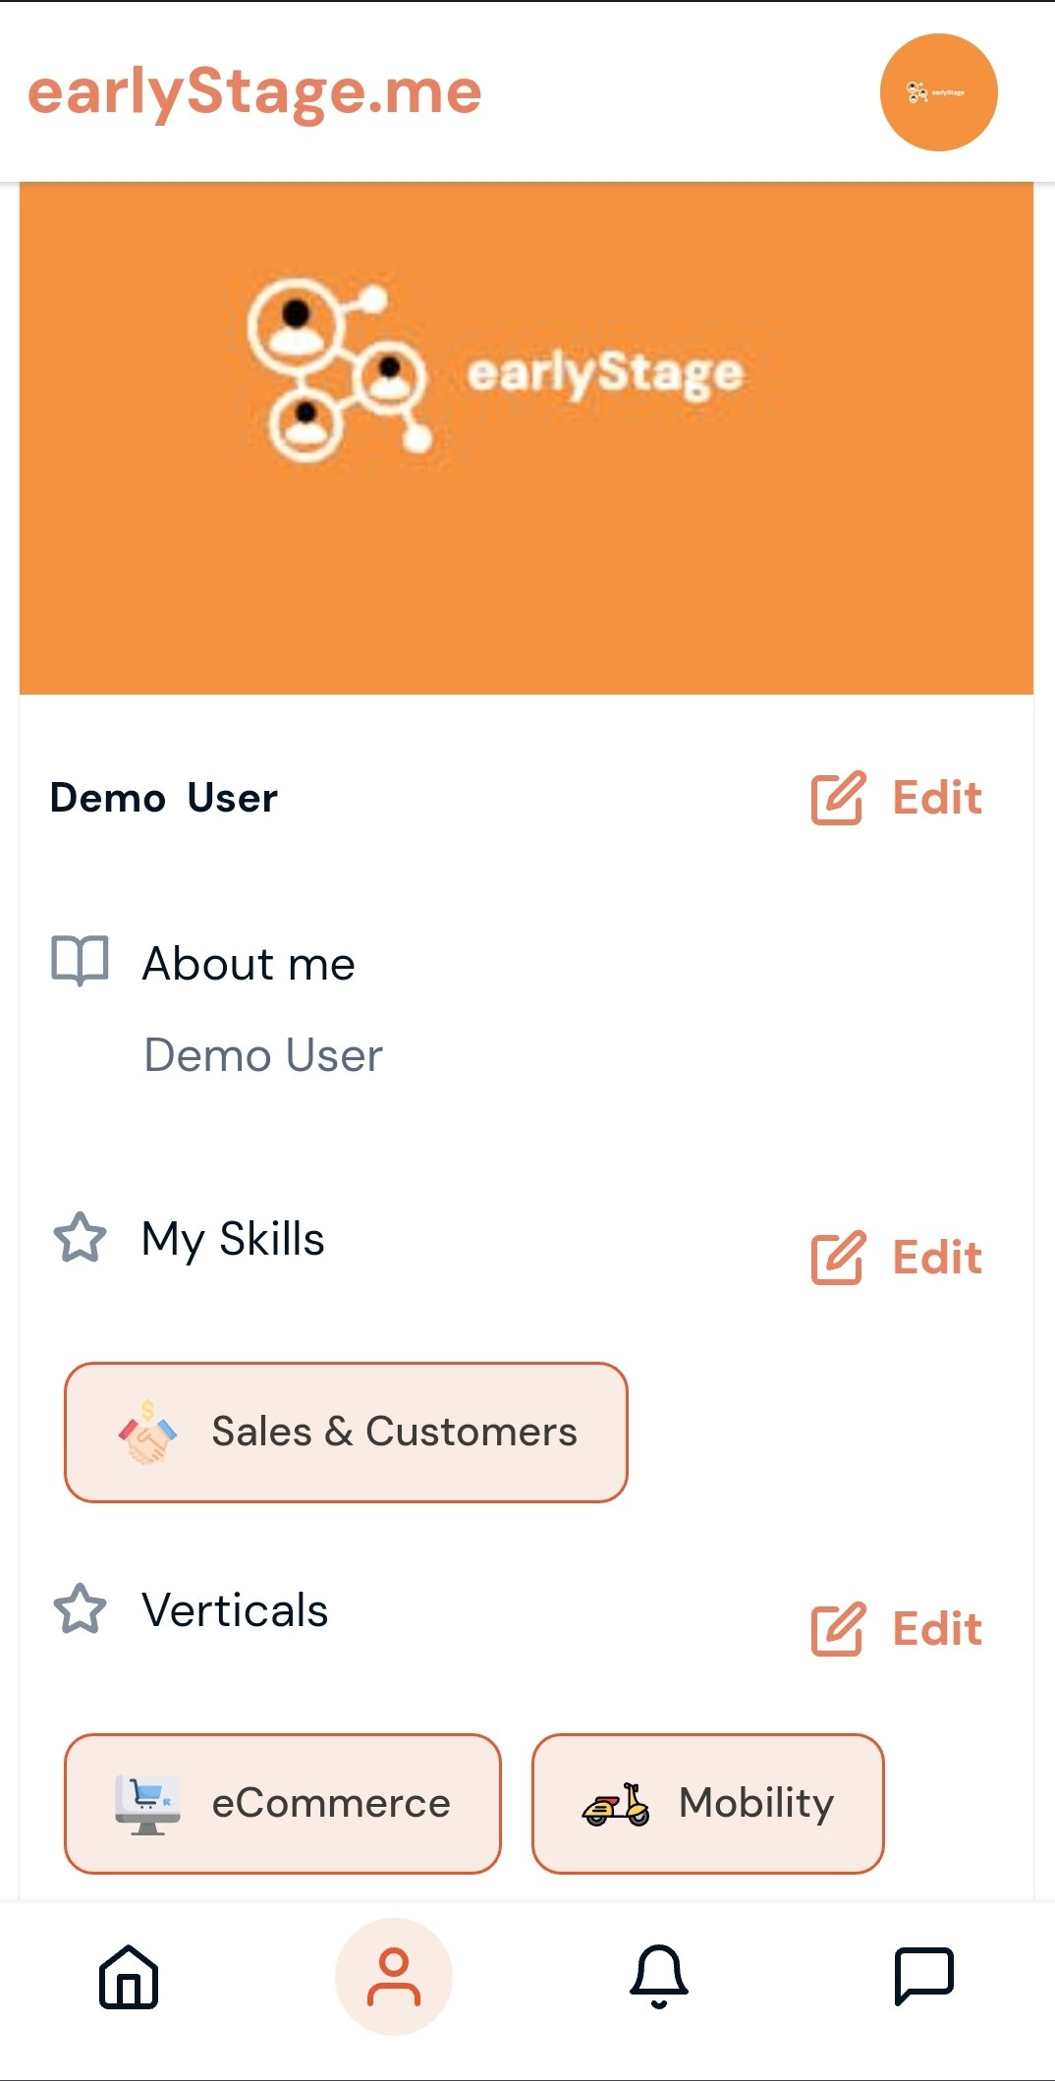Open the orange earlyStage banner image
This screenshot has height=2081, width=1055.
tap(527, 438)
